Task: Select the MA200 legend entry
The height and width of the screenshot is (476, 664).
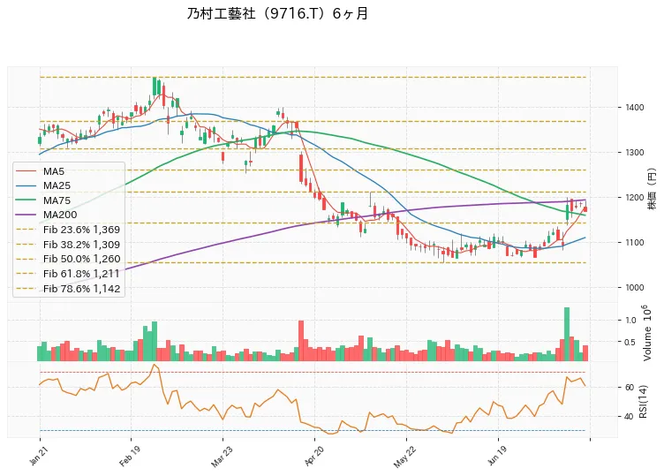Action: click(x=47, y=215)
